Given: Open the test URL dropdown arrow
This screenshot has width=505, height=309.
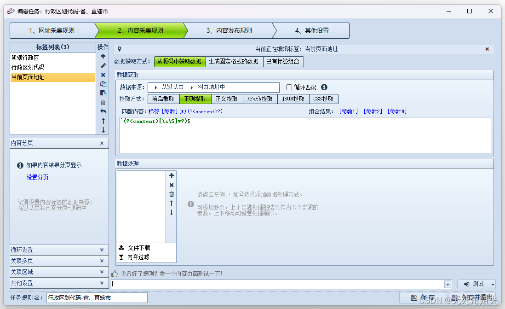Looking at the screenshot, I should (x=448, y=285).
